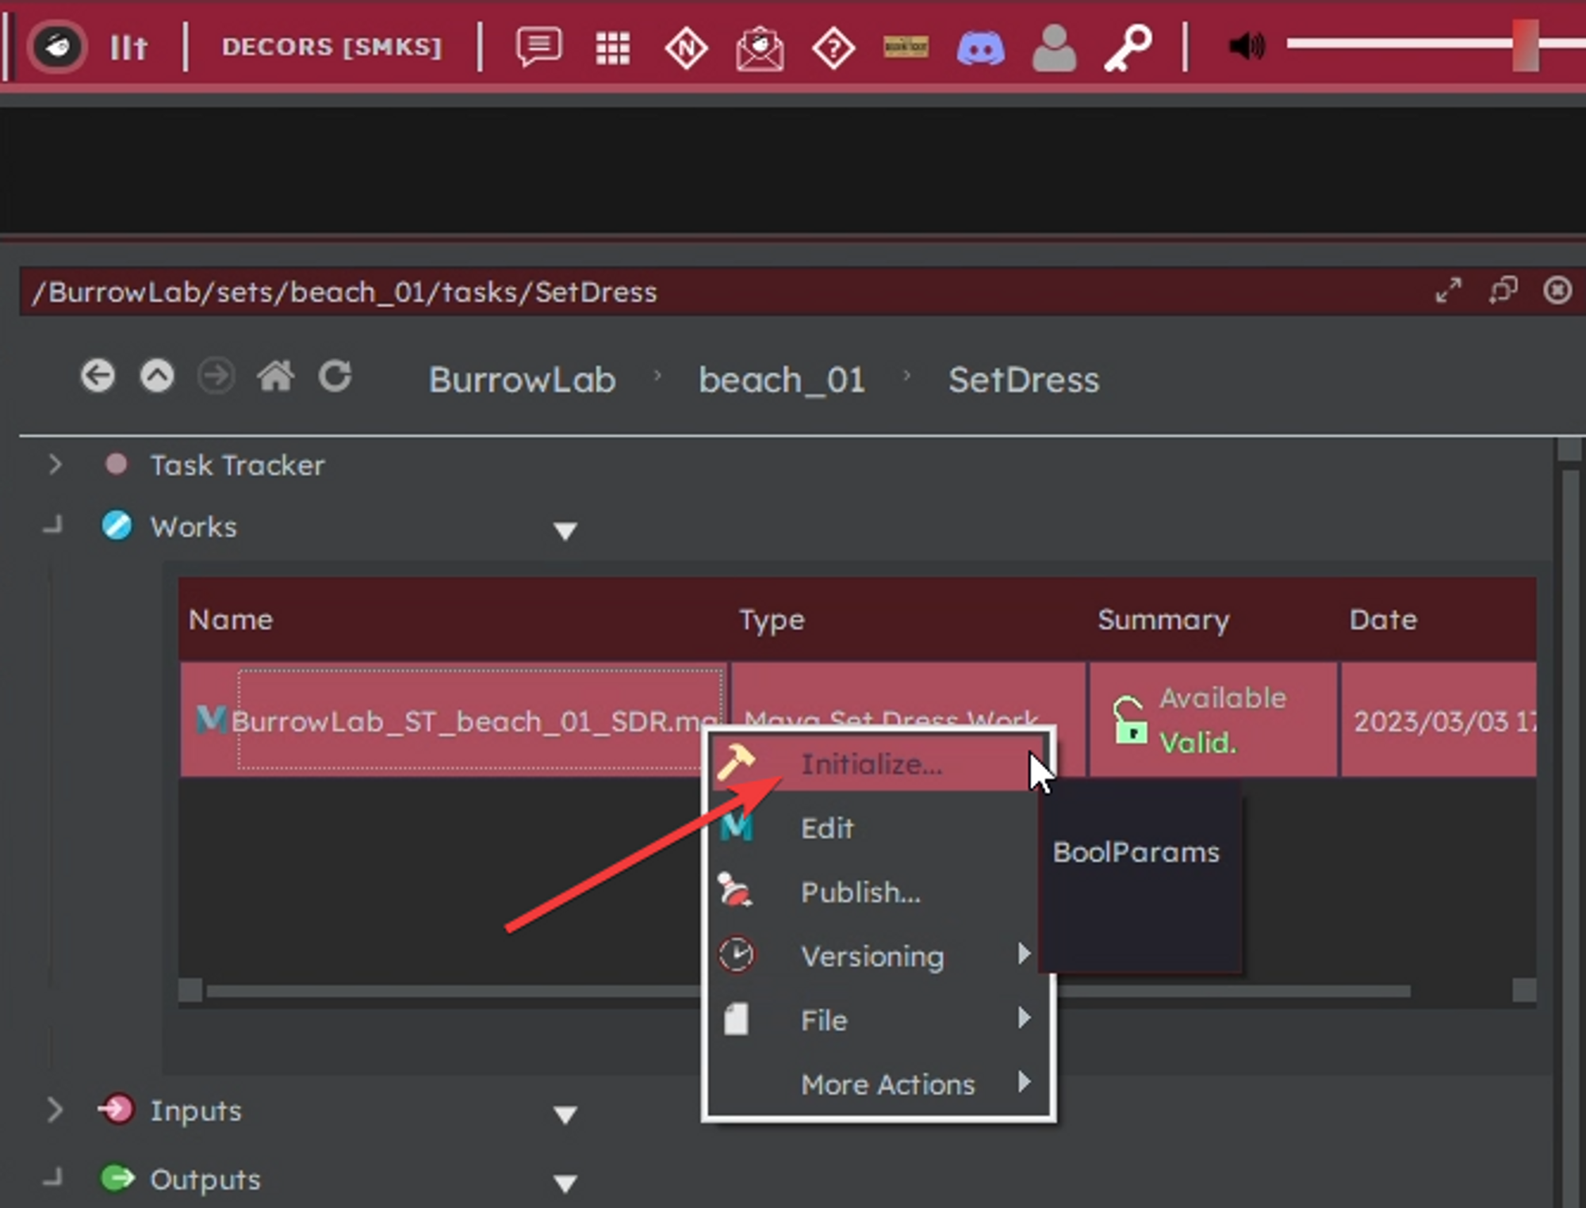The image size is (1586, 1208).
Task: Click the green unlocked padlock icon
Action: point(1129,719)
